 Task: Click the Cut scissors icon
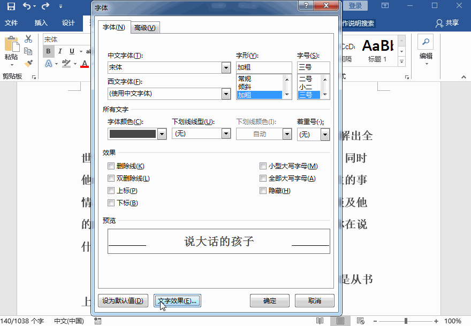(x=28, y=39)
